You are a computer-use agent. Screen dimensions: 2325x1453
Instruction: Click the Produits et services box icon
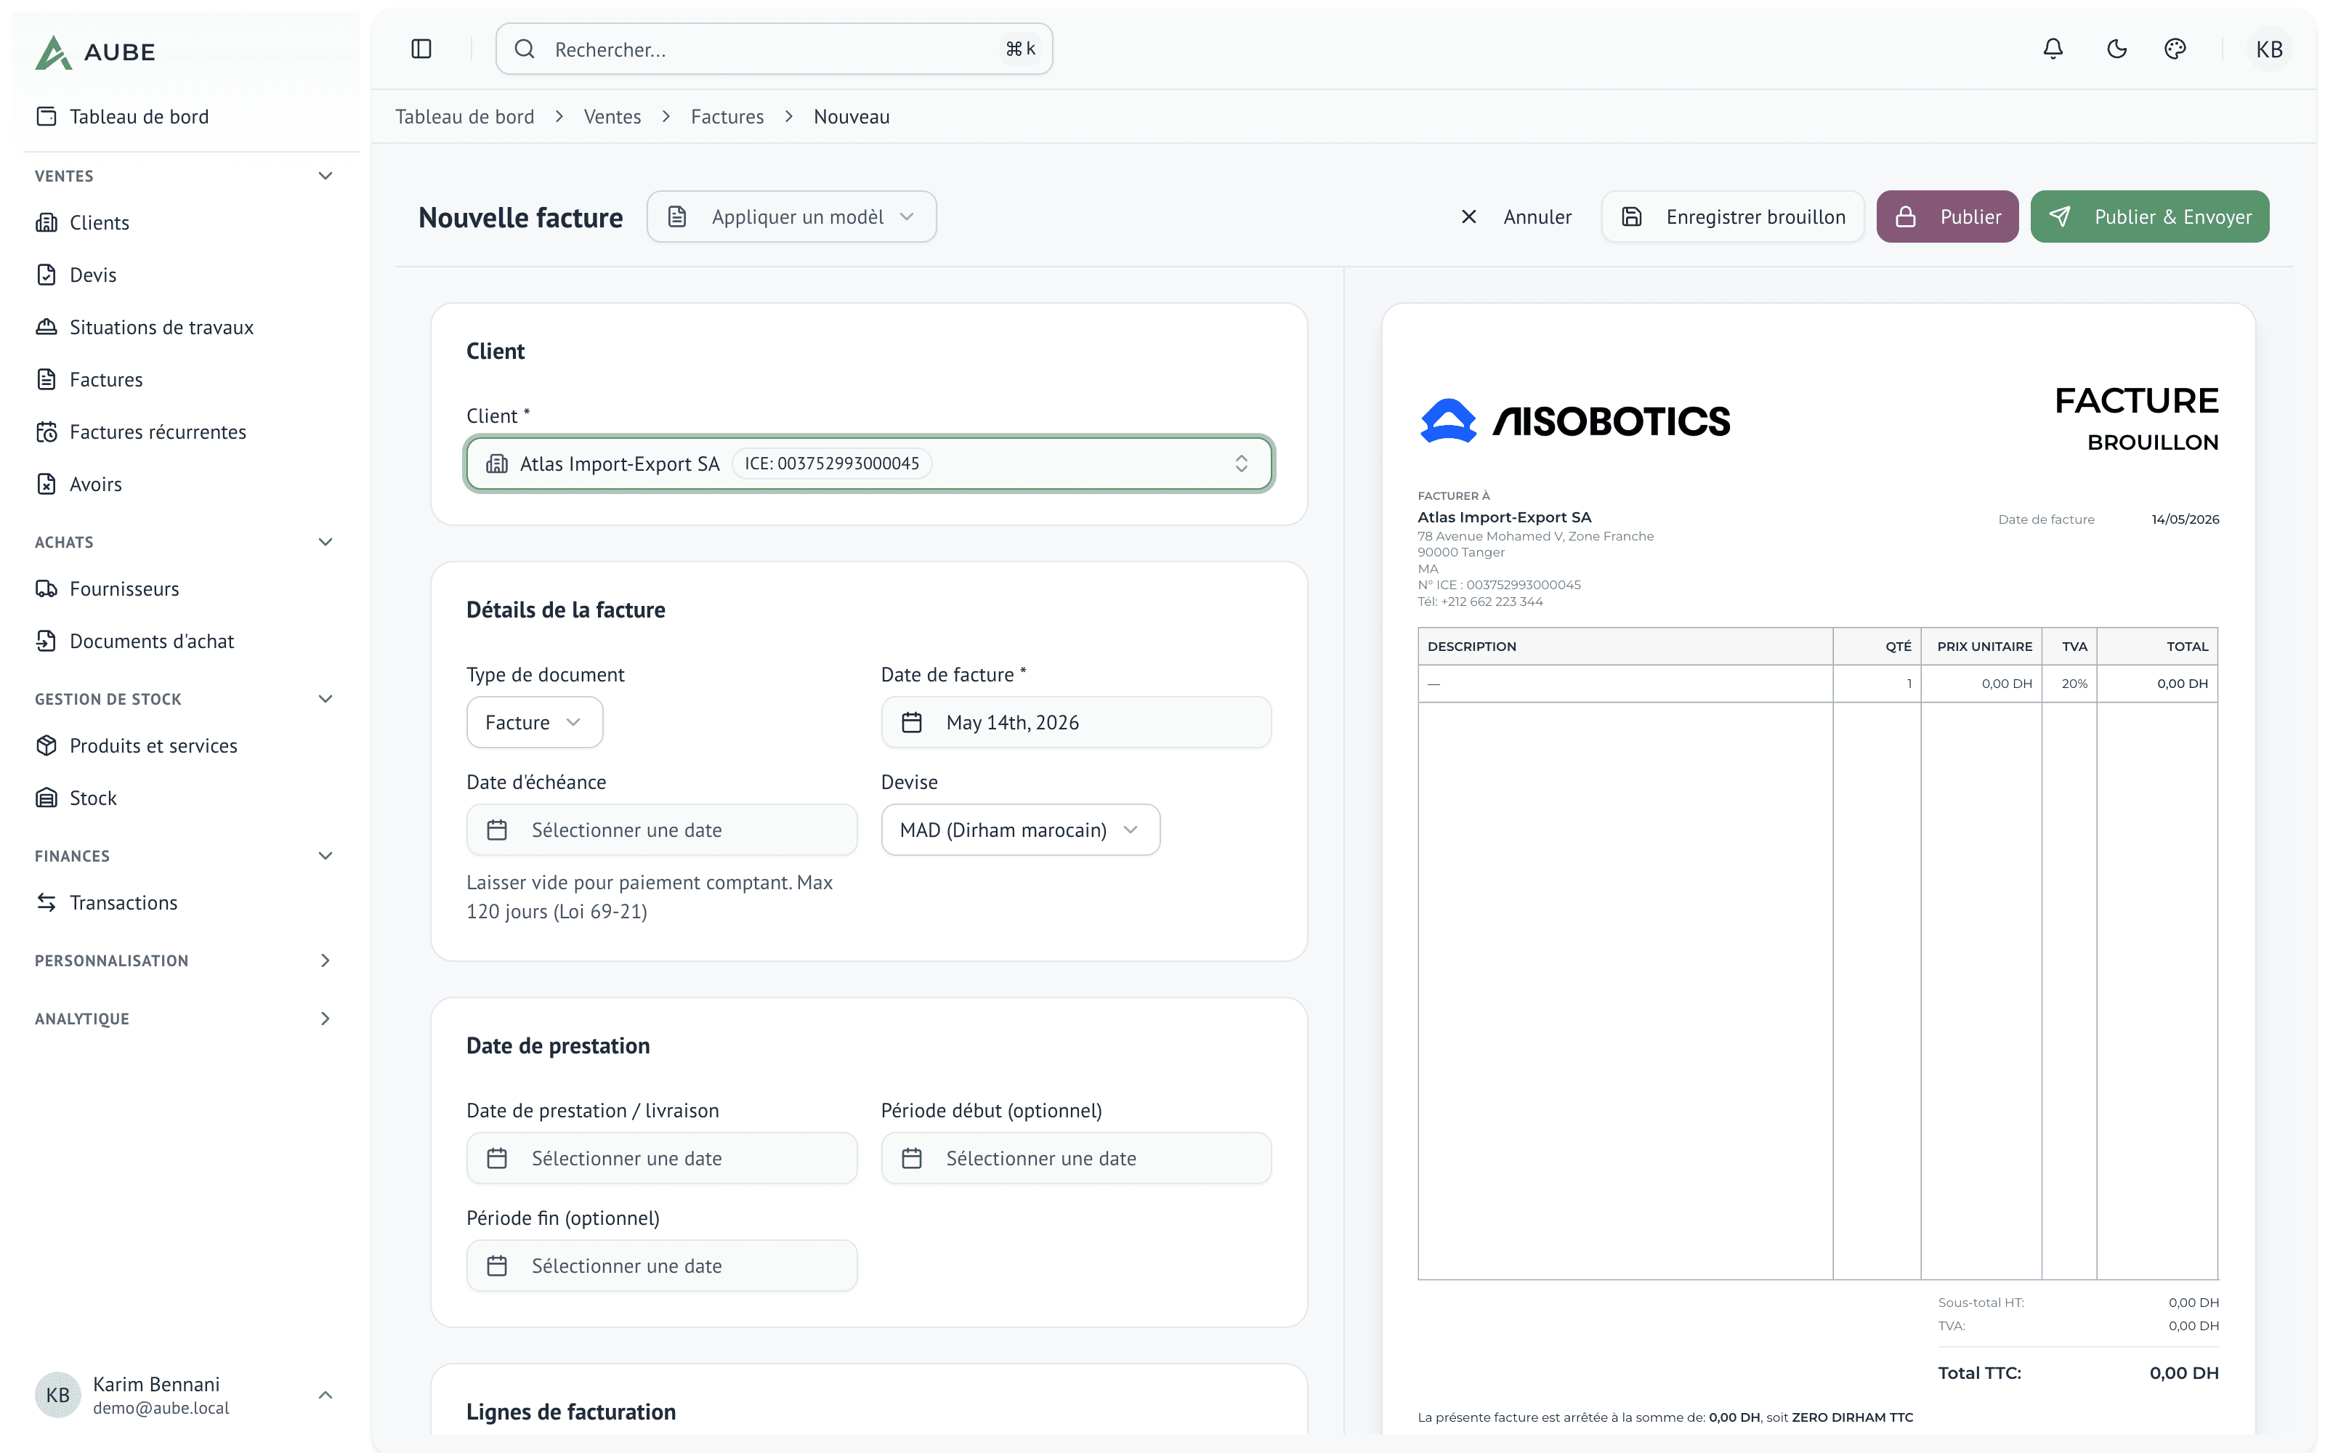[46, 745]
